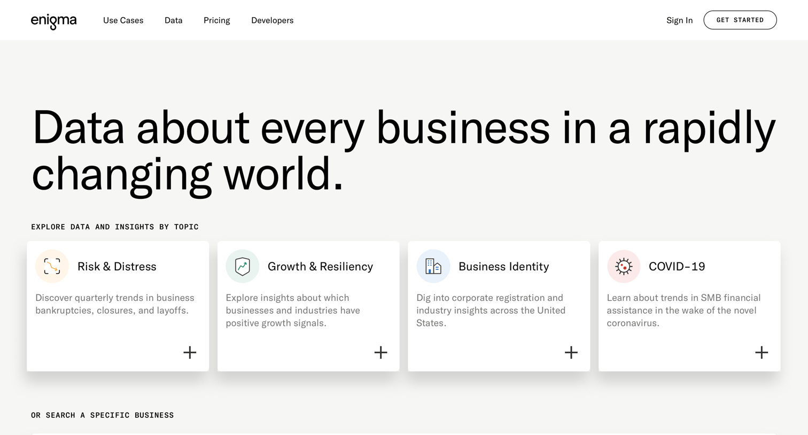
Task: Open the Risk & Distress title
Action: tap(117, 266)
